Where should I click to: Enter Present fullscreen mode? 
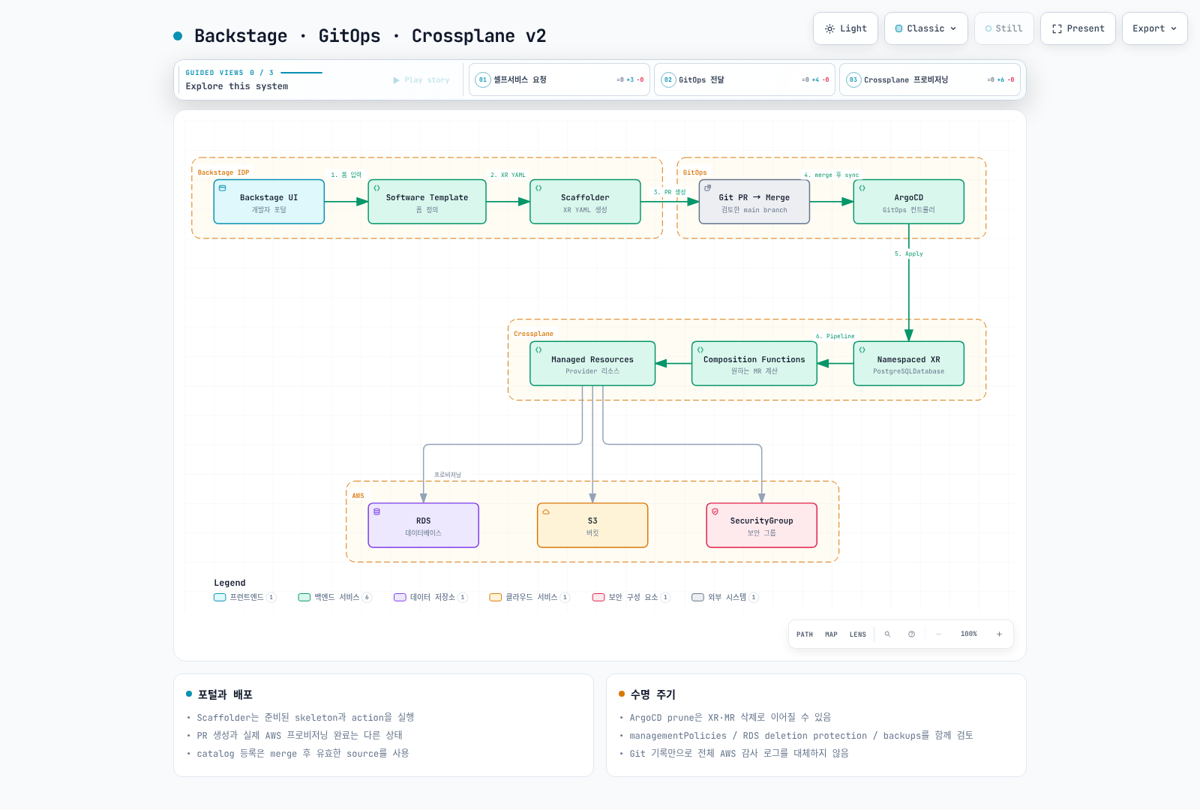click(x=1078, y=28)
